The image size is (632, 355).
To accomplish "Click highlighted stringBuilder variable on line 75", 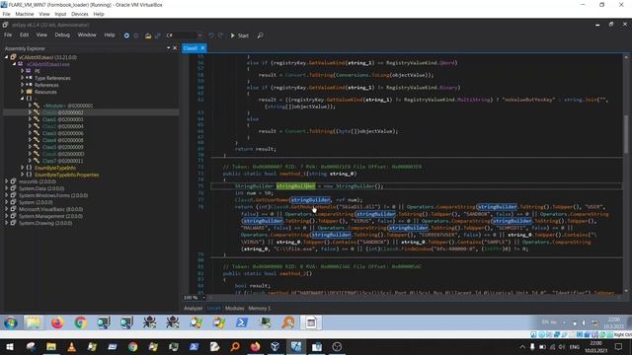I will click(x=296, y=186).
